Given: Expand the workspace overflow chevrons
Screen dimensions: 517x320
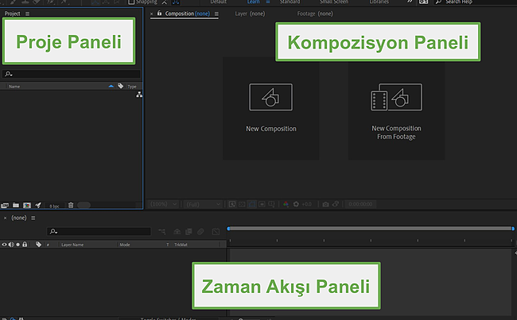Looking at the screenshot, I should pyautogui.click(x=409, y=2).
